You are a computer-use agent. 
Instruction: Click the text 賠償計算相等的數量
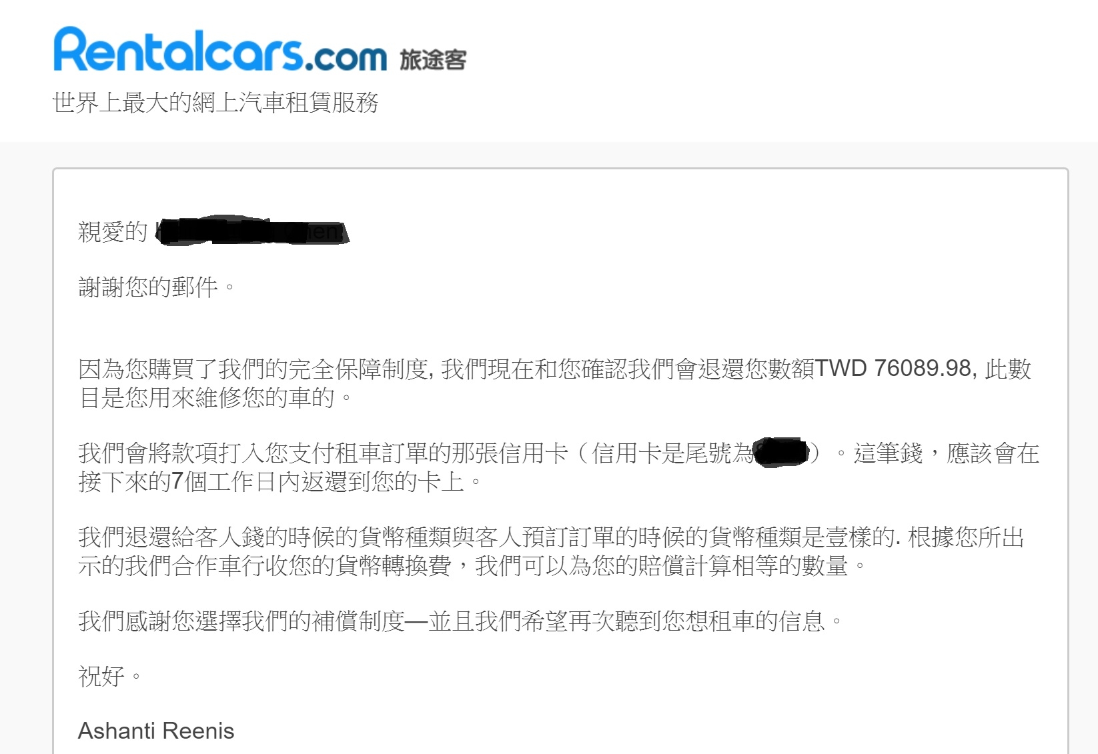pos(743,565)
